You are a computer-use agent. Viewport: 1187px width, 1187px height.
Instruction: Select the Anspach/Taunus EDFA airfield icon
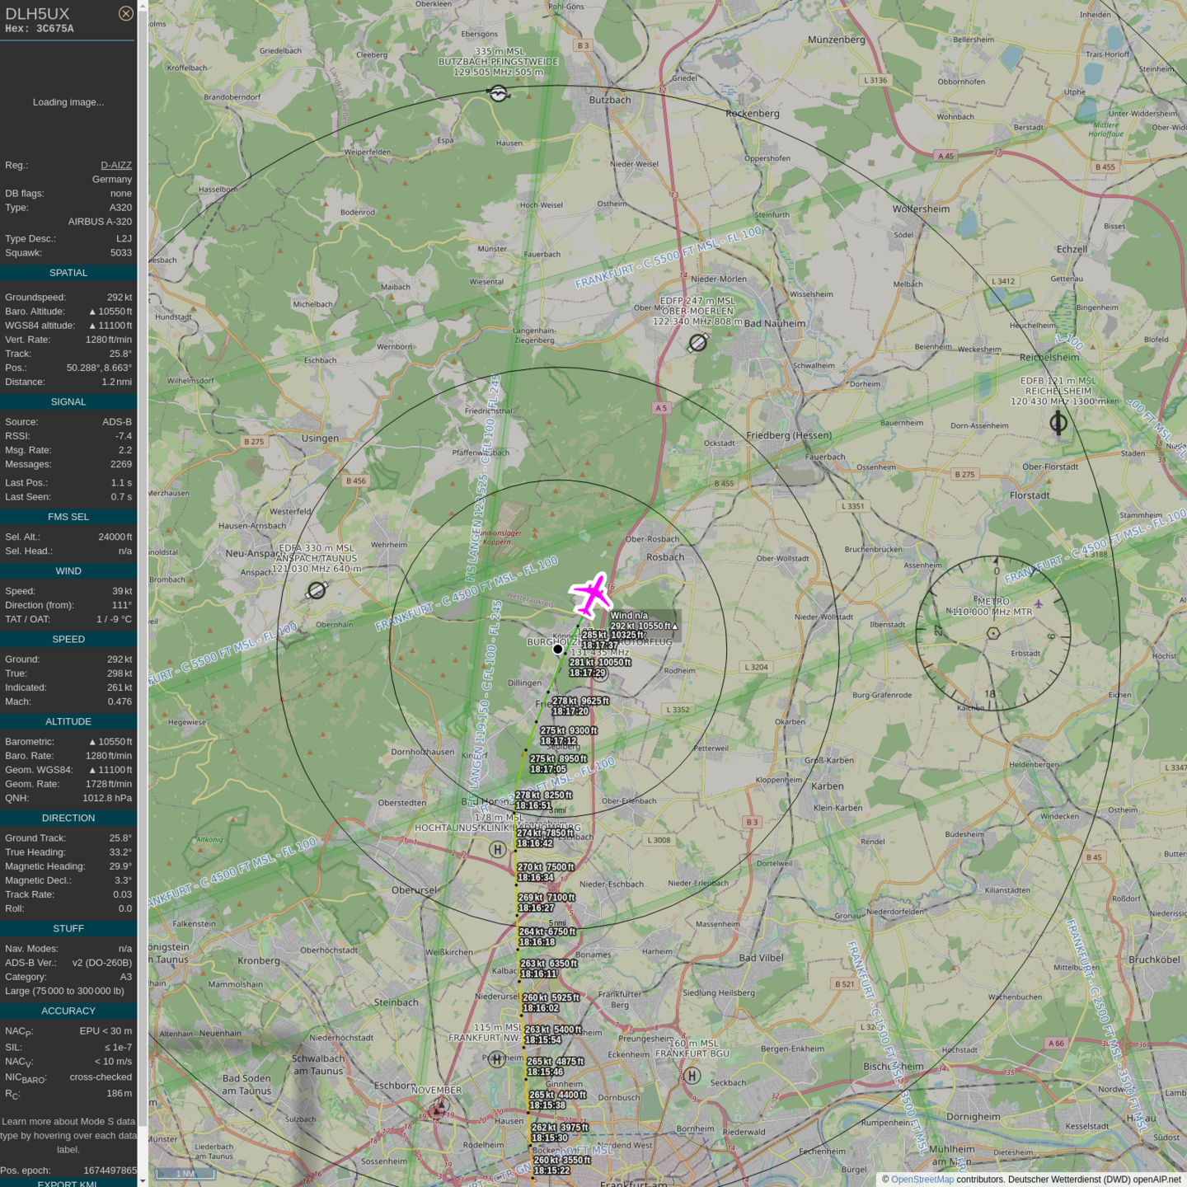[317, 590]
